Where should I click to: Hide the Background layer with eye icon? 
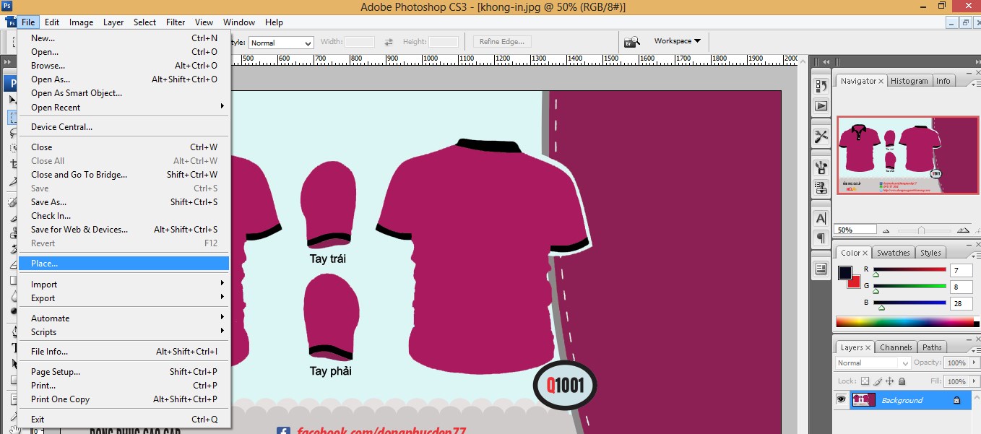click(841, 400)
